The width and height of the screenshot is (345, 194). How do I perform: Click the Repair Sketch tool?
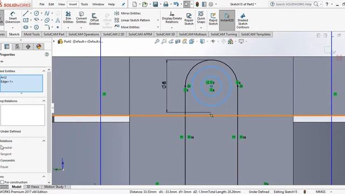tap(189, 19)
